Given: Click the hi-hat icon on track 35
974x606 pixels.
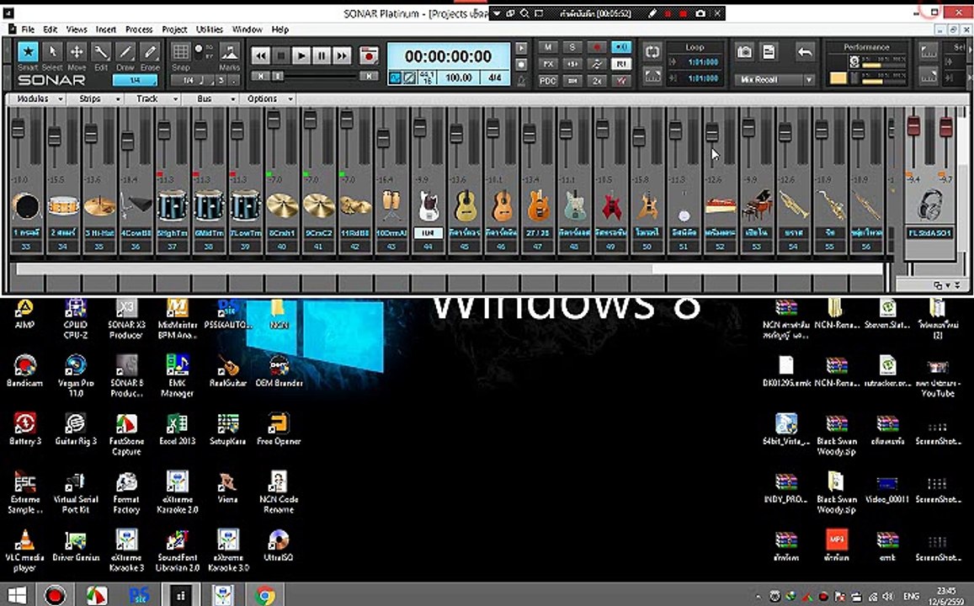Looking at the screenshot, I should coord(99,206).
